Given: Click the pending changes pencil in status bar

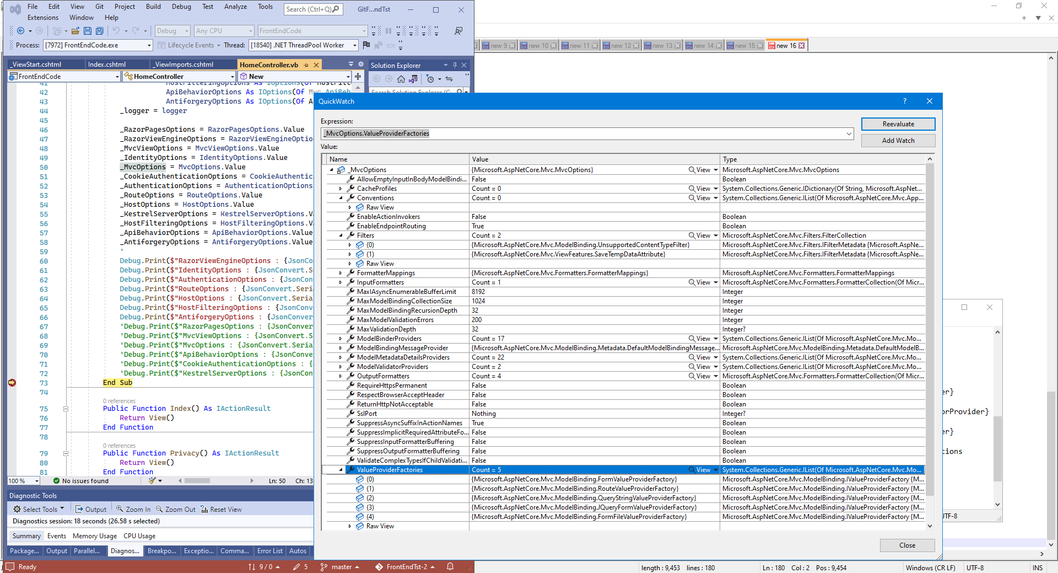Looking at the screenshot, I should point(297,567).
